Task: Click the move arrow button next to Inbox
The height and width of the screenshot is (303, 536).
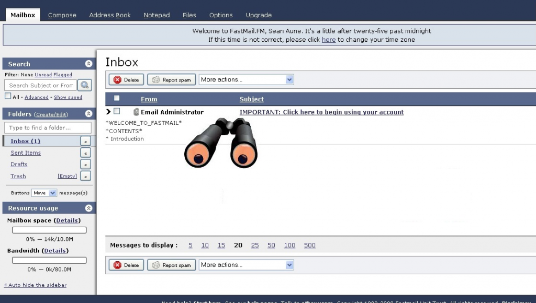Action: (x=85, y=141)
